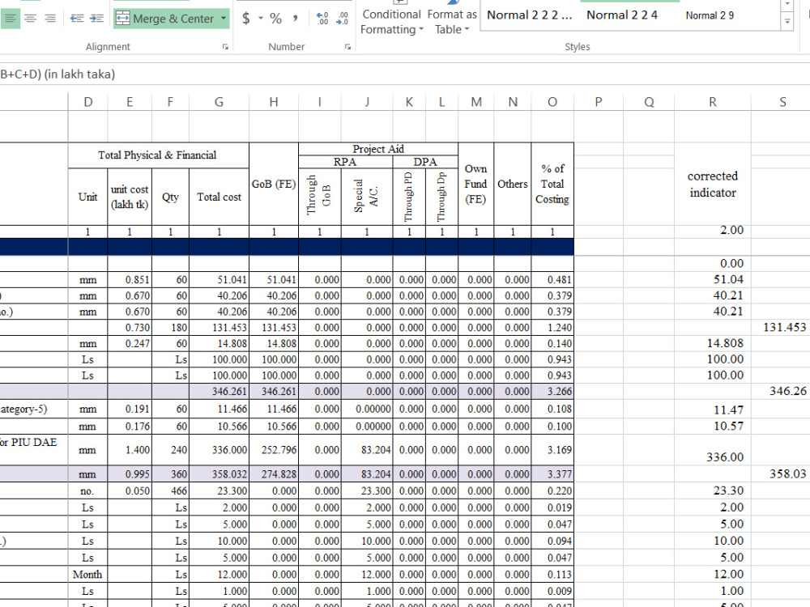This screenshot has width=810, height=607.
Task: Click the Align Left icon
Action: 10,19
